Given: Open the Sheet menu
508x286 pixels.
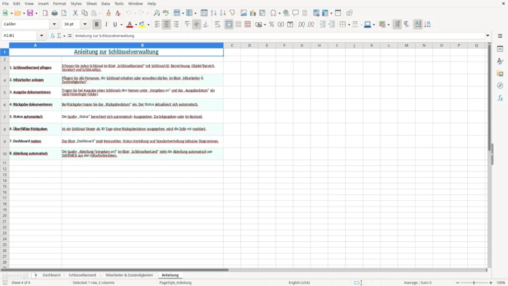Looking at the screenshot, I should 91,3.
